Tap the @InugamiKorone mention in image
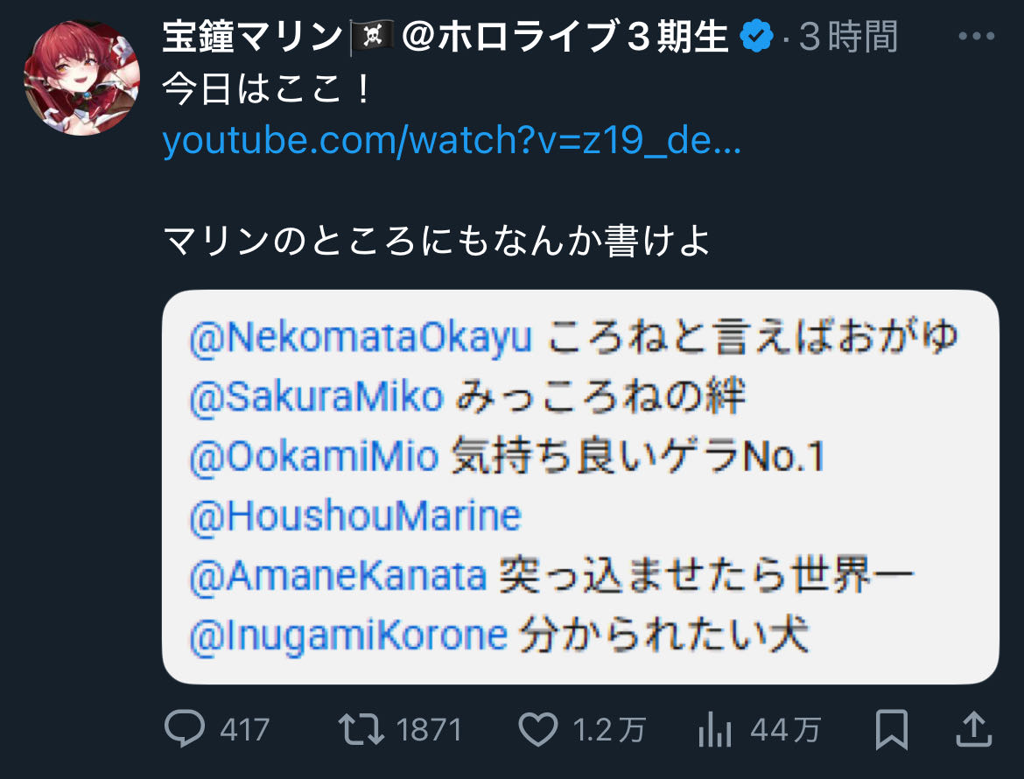Viewport: 1024px width, 779px height. coord(347,635)
